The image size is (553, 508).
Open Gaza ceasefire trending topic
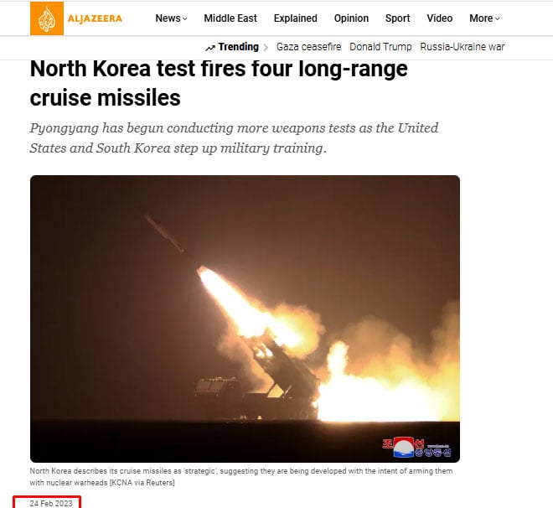tap(308, 47)
